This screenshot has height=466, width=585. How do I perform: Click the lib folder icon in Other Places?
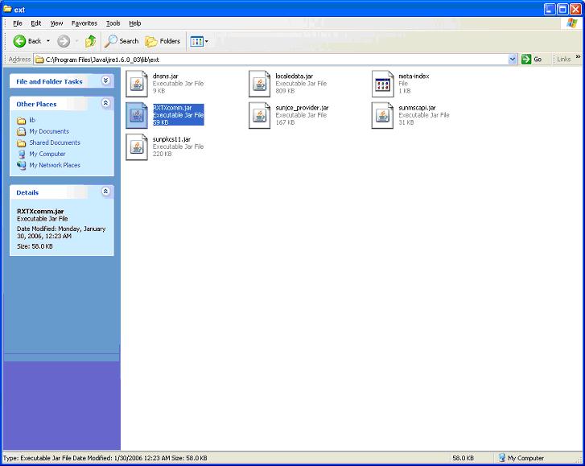(x=22, y=121)
